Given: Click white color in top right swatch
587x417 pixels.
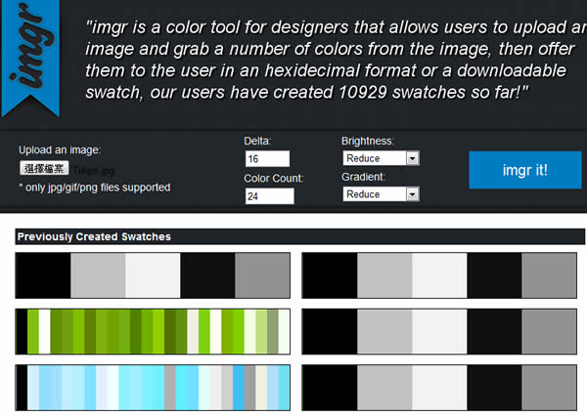Looking at the screenshot, I should coord(439,275).
